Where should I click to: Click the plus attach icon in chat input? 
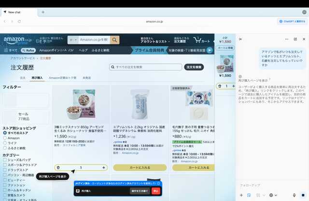click(241, 195)
